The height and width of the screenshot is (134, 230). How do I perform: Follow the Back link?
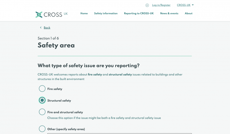[x=47, y=28]
